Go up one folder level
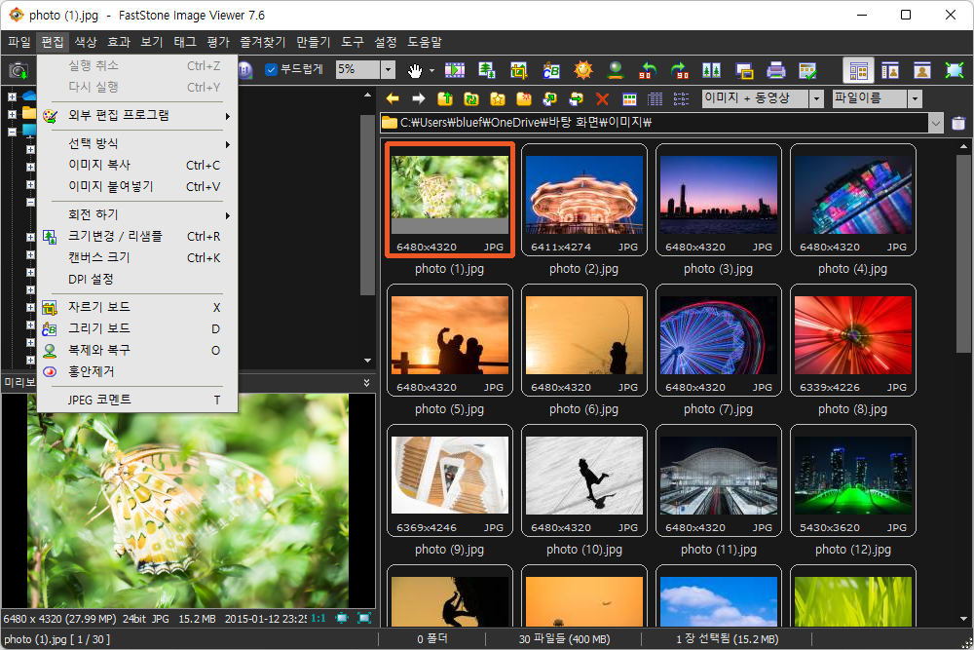This screenshot has width=974, height=650. coord(445,98)
